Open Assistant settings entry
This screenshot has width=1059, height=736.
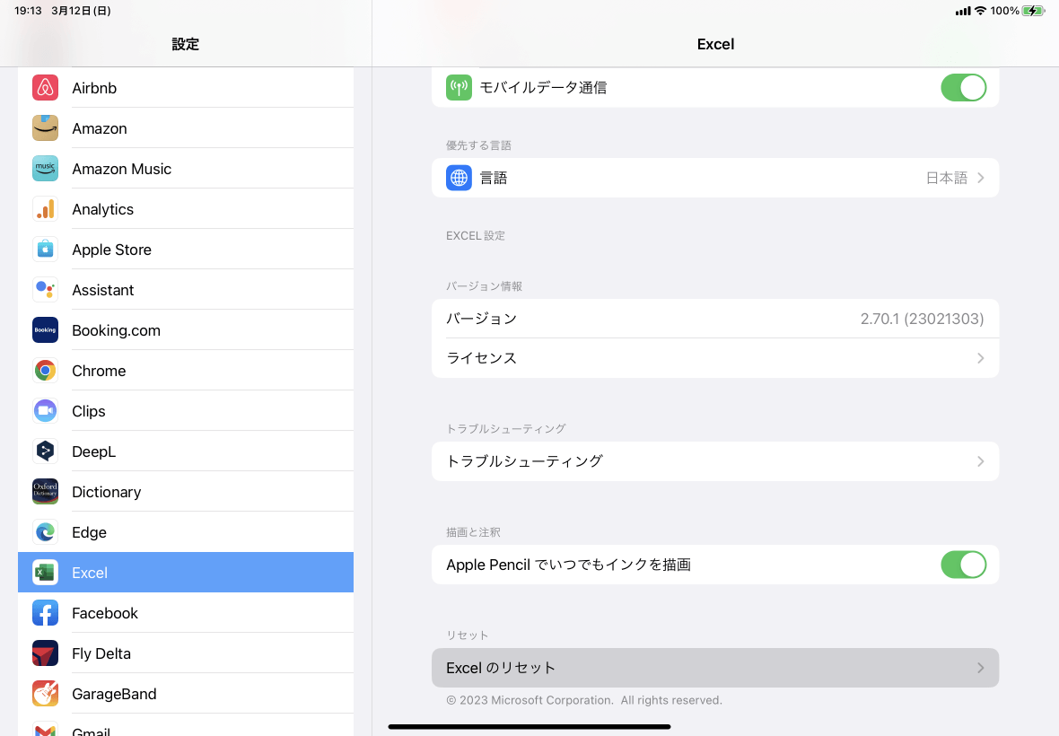pos(186,290)
